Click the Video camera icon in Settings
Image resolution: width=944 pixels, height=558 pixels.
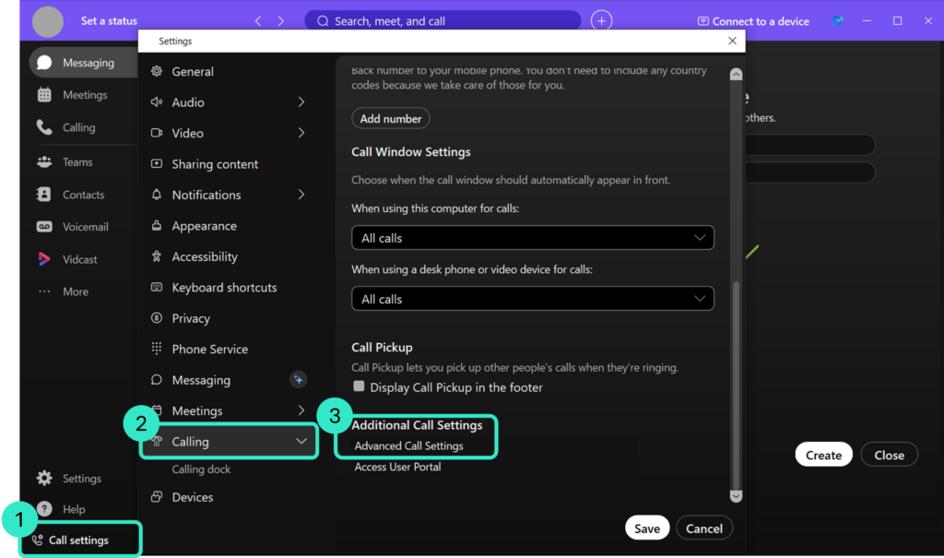[157, 133]
